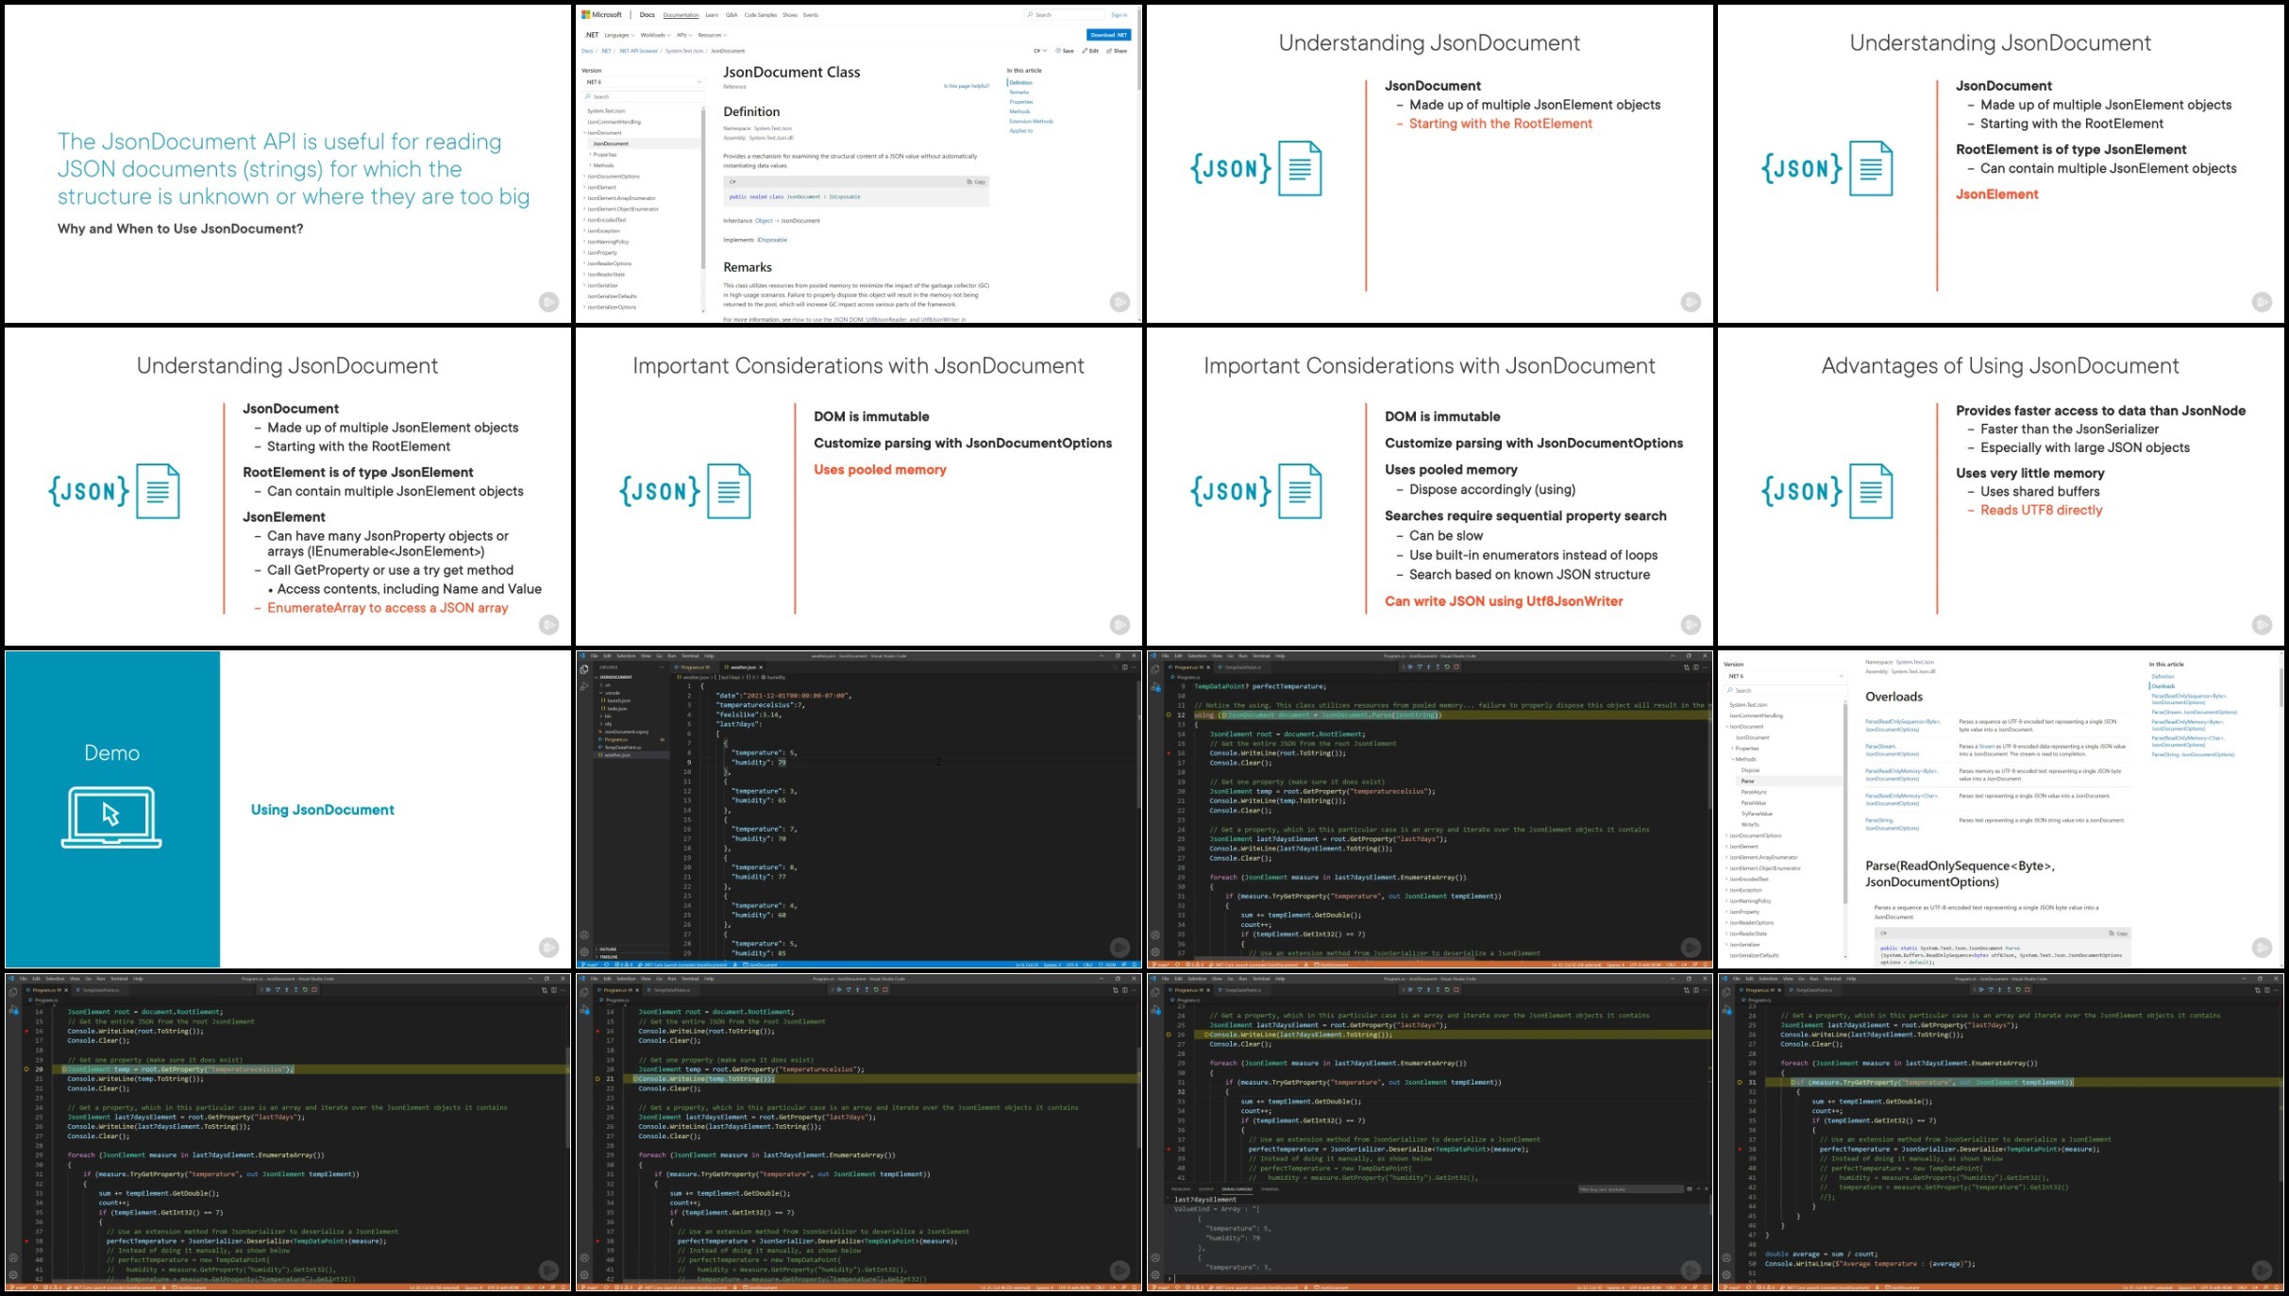Select Learn in the Microsoft Docs top navigation

click(x=712, y=15)
